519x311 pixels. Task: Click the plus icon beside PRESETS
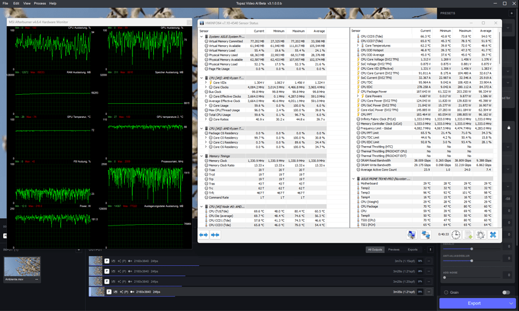[x=512, y=13]
